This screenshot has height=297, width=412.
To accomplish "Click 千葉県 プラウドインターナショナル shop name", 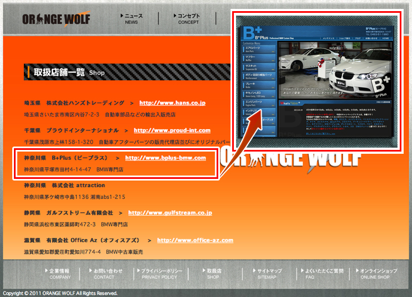I will [71, 130].
